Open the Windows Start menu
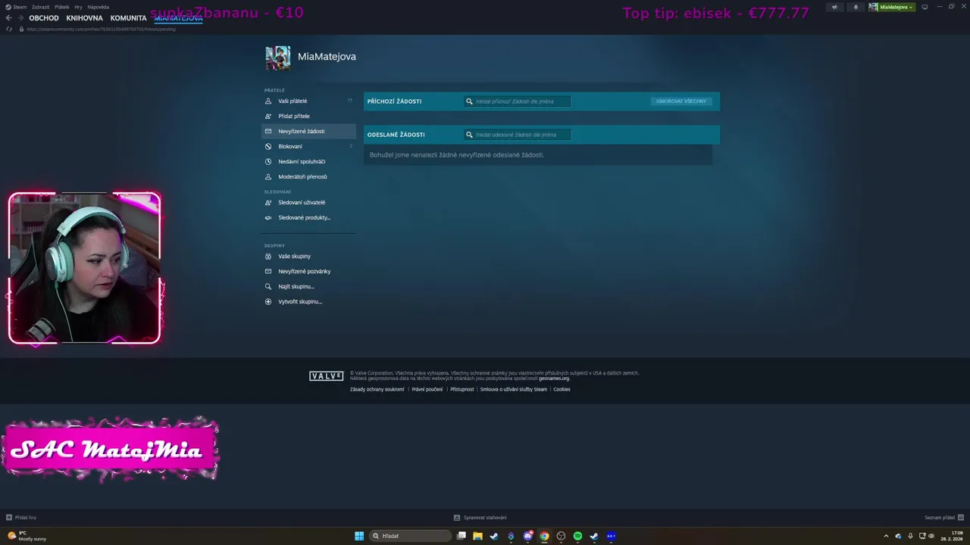Screen dimensions: 970x545 point(359,536)
